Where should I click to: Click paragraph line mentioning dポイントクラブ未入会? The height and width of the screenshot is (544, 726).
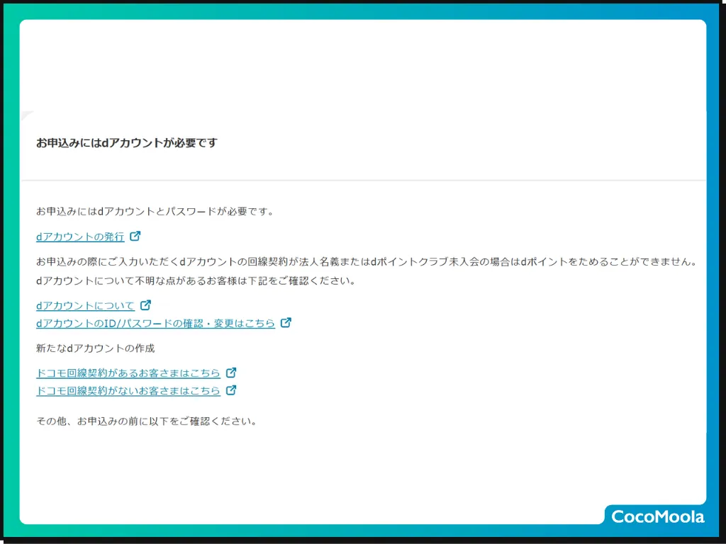[x=367, y=262]
